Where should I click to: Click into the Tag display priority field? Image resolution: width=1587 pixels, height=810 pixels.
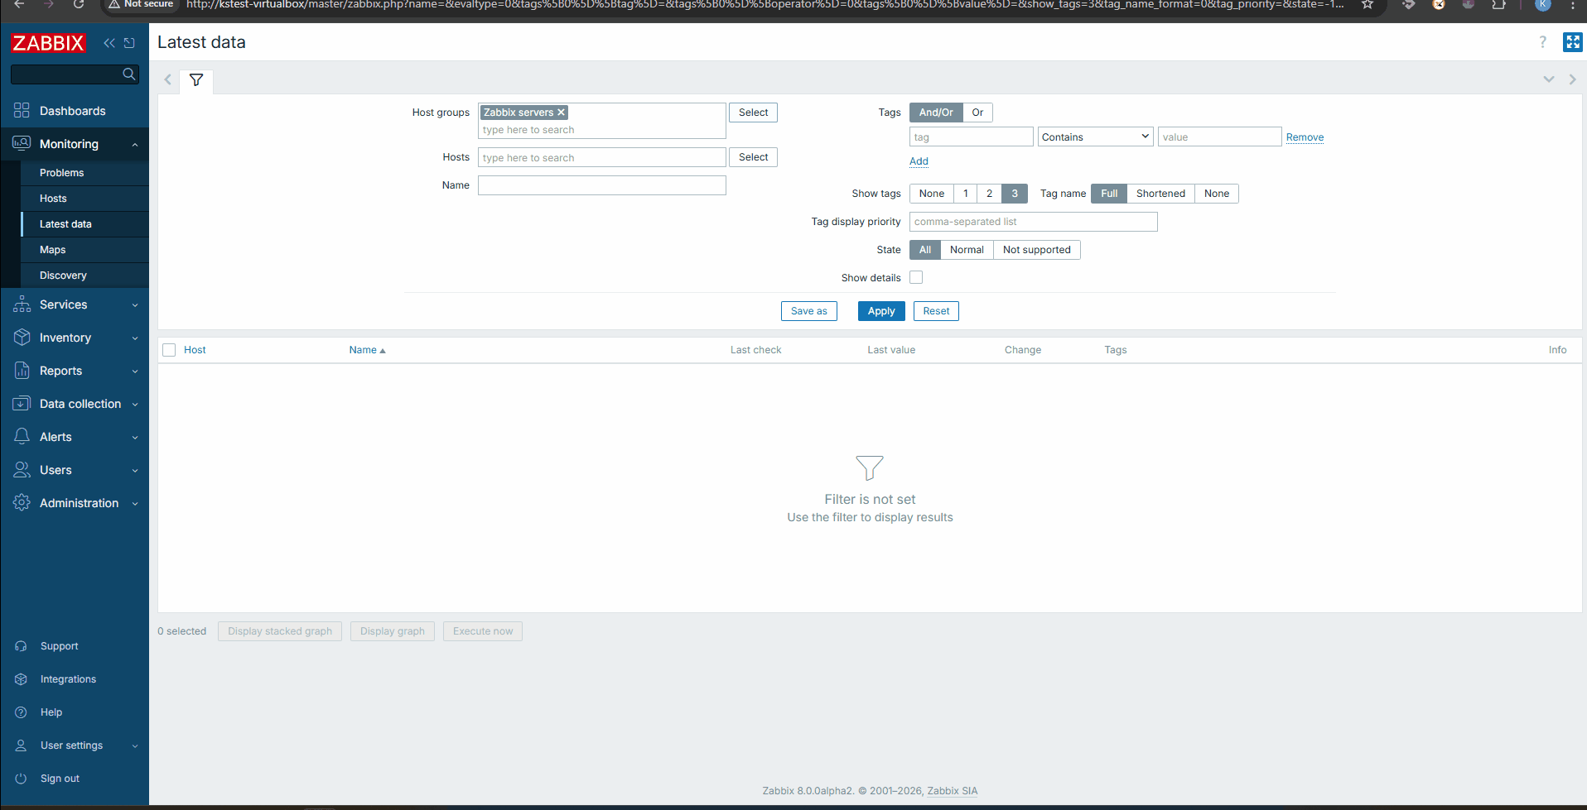[x=1033, y=222]
